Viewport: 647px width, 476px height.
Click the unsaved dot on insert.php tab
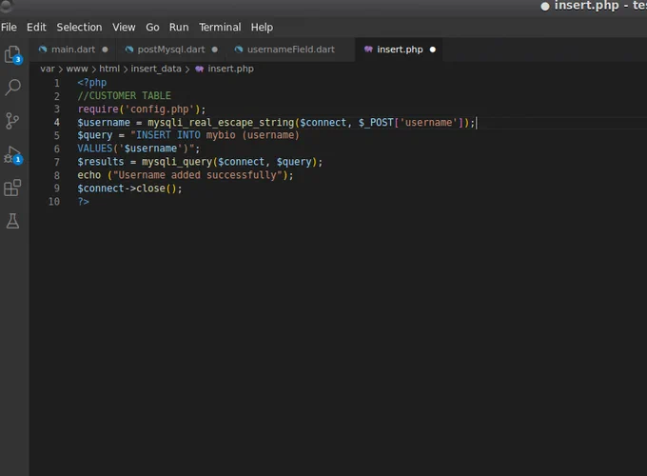432,50
